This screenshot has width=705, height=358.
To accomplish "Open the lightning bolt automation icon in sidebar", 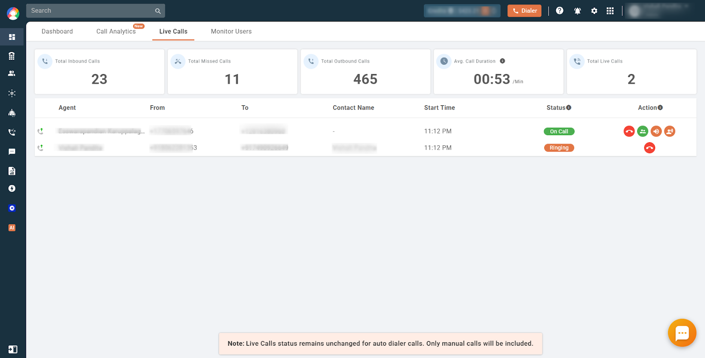I will pos(12,188).
